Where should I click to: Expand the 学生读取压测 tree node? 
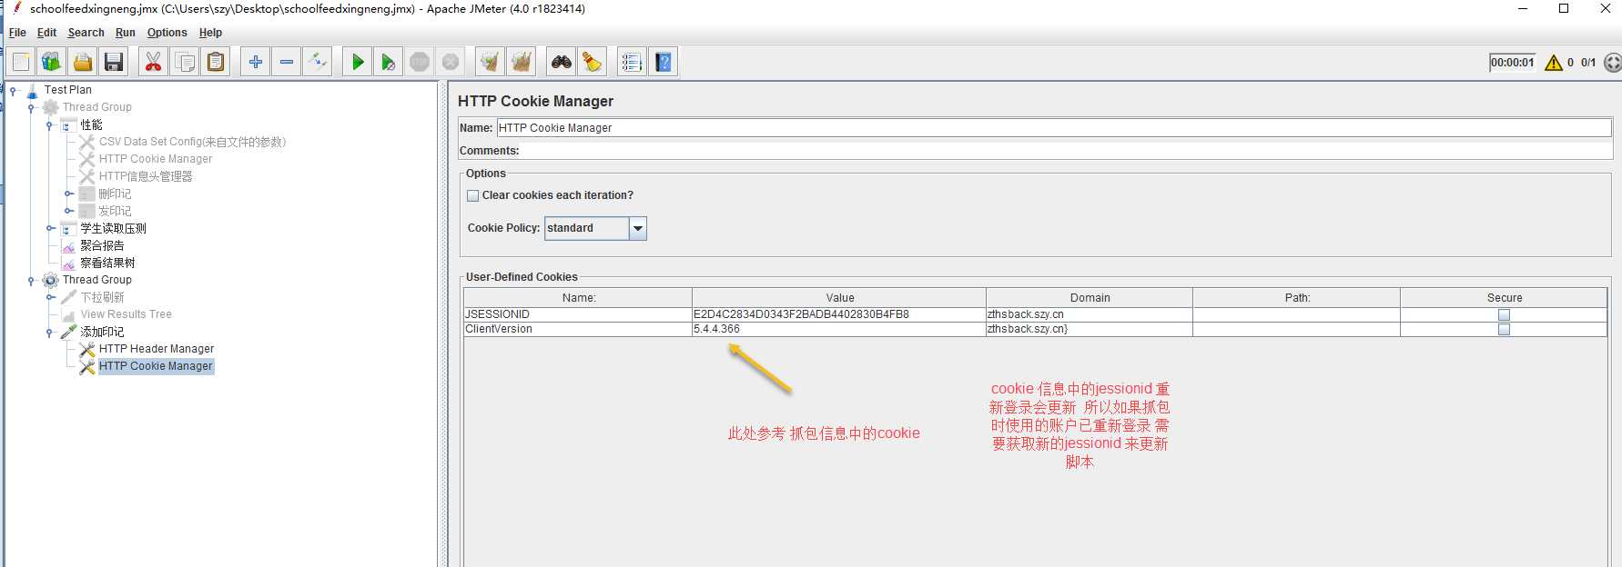50,228
